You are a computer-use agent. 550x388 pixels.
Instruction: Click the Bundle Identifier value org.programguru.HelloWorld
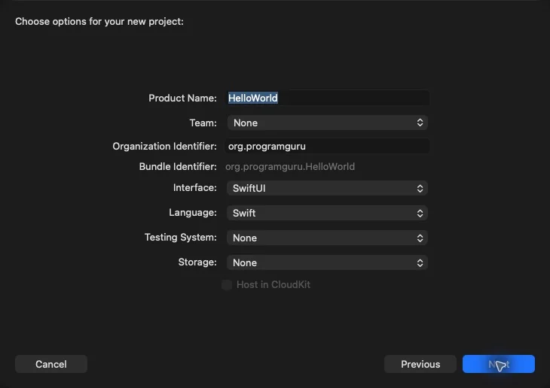click(290, 167)
